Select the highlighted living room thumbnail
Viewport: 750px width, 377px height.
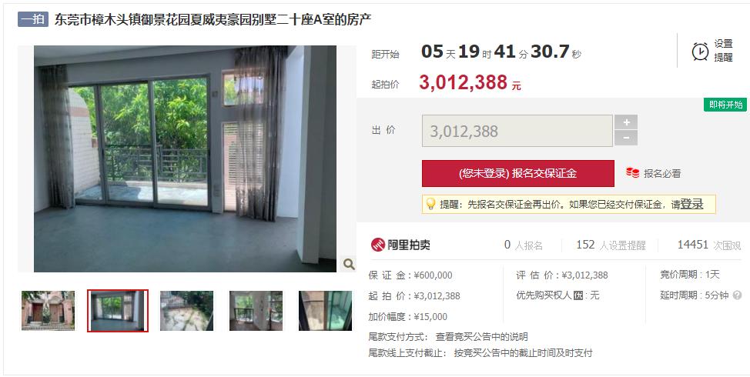pos(118,311)
